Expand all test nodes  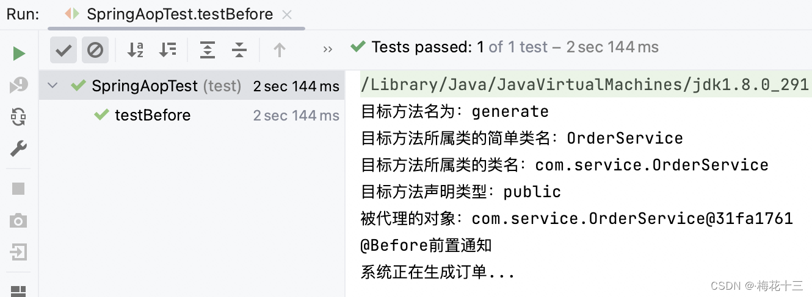click(x=208, y=50)
